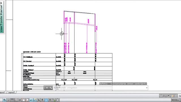Expand the command history arrow

(147, 88)
